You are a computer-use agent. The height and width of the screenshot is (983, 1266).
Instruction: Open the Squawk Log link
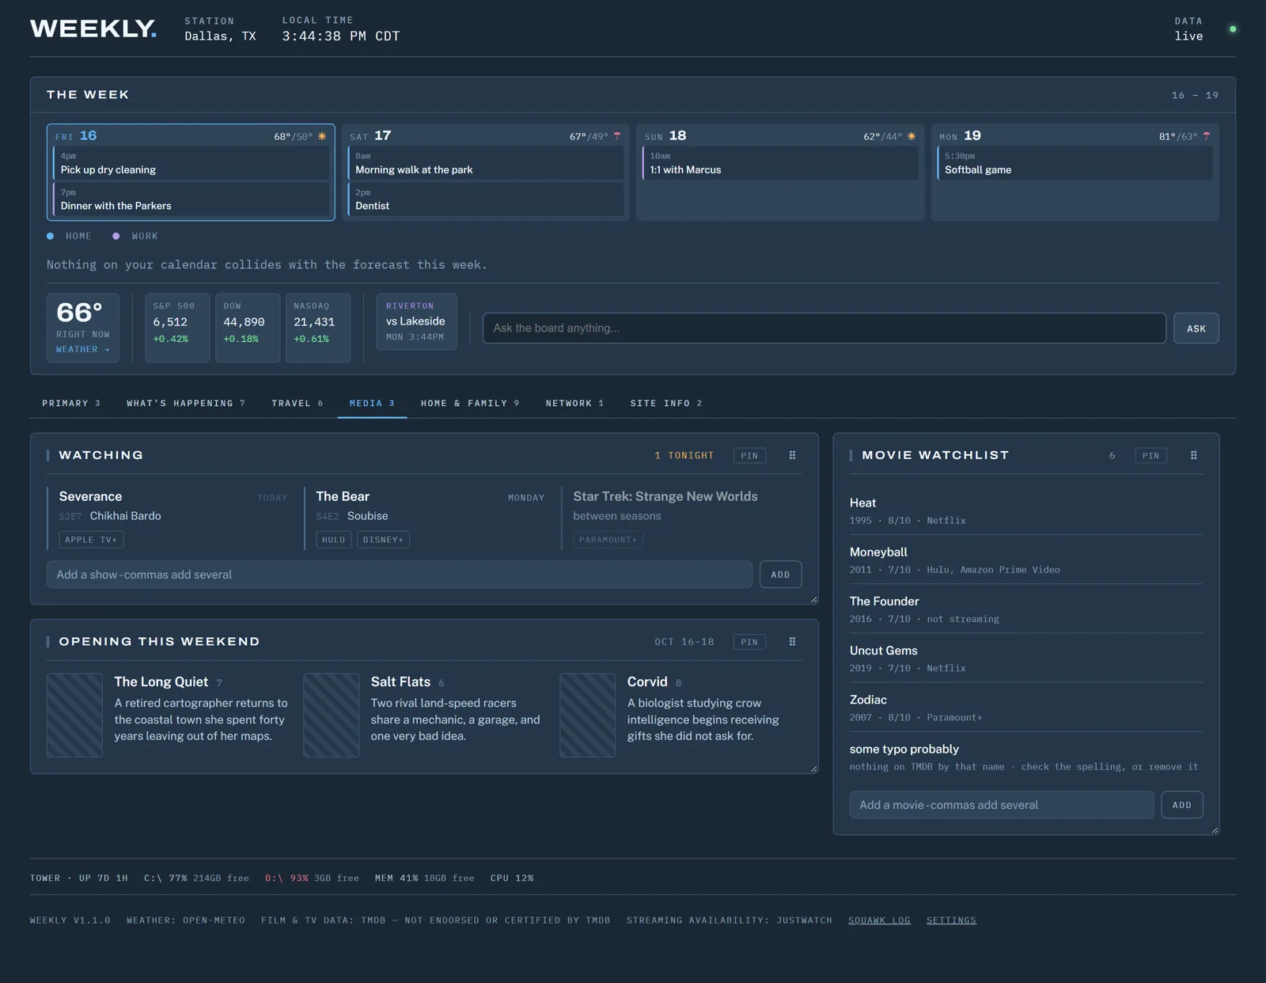[x=879, y=920]
